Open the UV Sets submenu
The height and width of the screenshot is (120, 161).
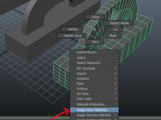click(x=94, y=94)
